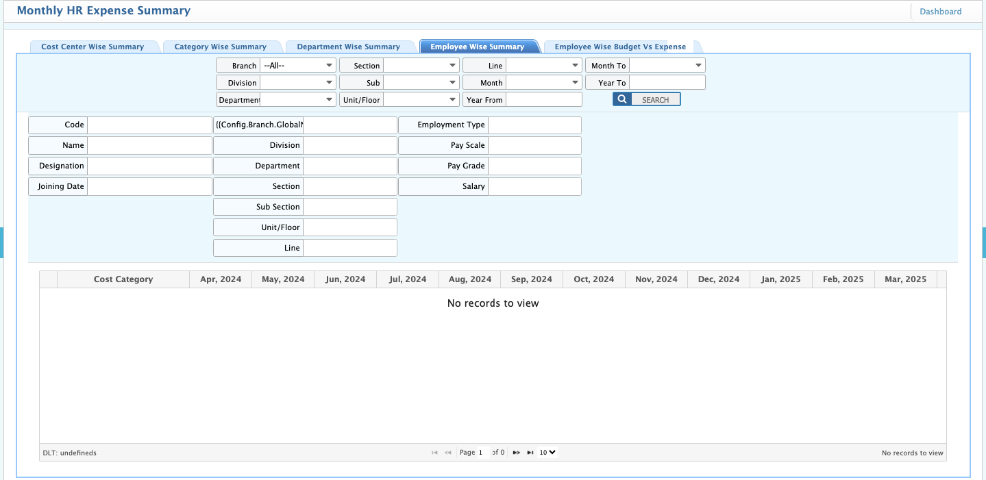Screen dimensions: 986x480
Task: Change rows per page from 10
Action: tap(547, 452)
